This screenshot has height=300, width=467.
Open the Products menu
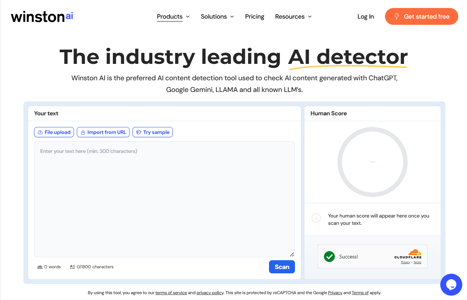tap(170, 16)
